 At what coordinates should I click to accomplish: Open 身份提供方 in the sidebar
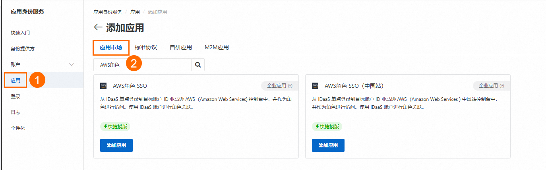(x=23, y=48)
